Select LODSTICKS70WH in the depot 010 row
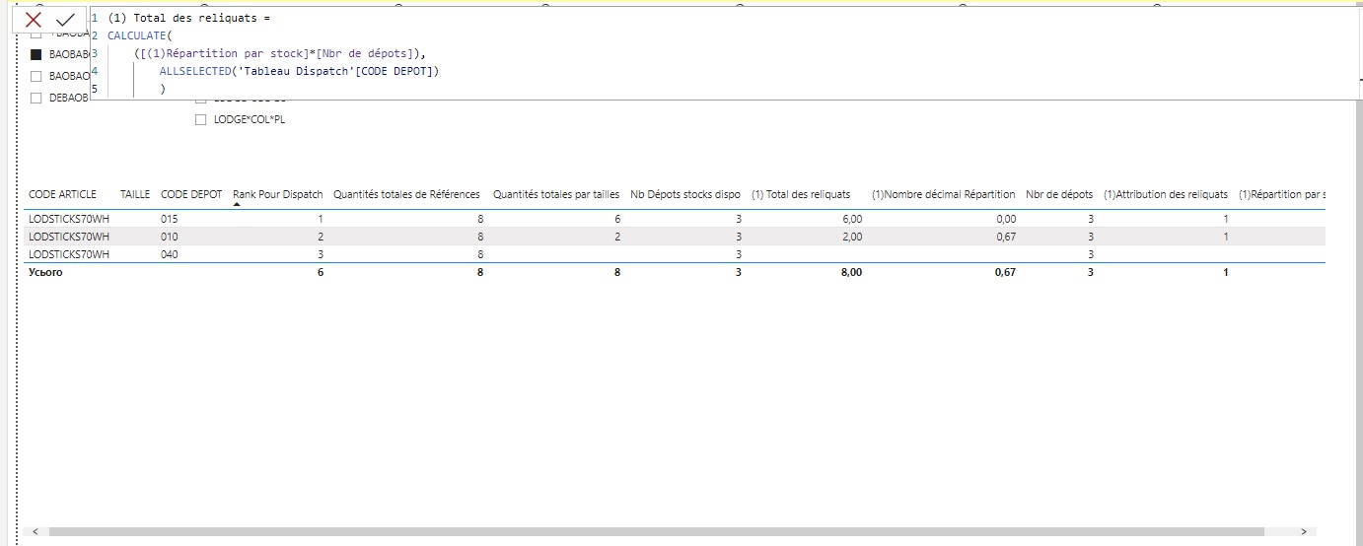 69,237
